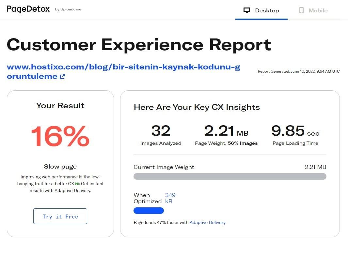
Task: Open the blue Adaptive Delivery link
Action: coord(207,222)
